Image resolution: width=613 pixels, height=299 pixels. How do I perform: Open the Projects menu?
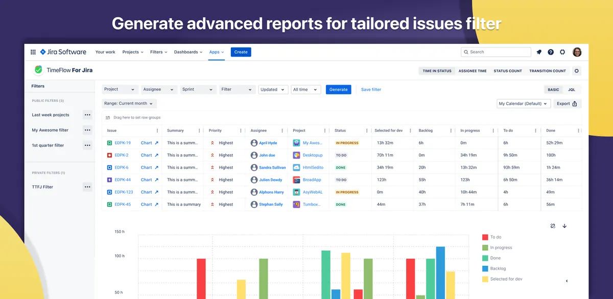pos(133,52)
